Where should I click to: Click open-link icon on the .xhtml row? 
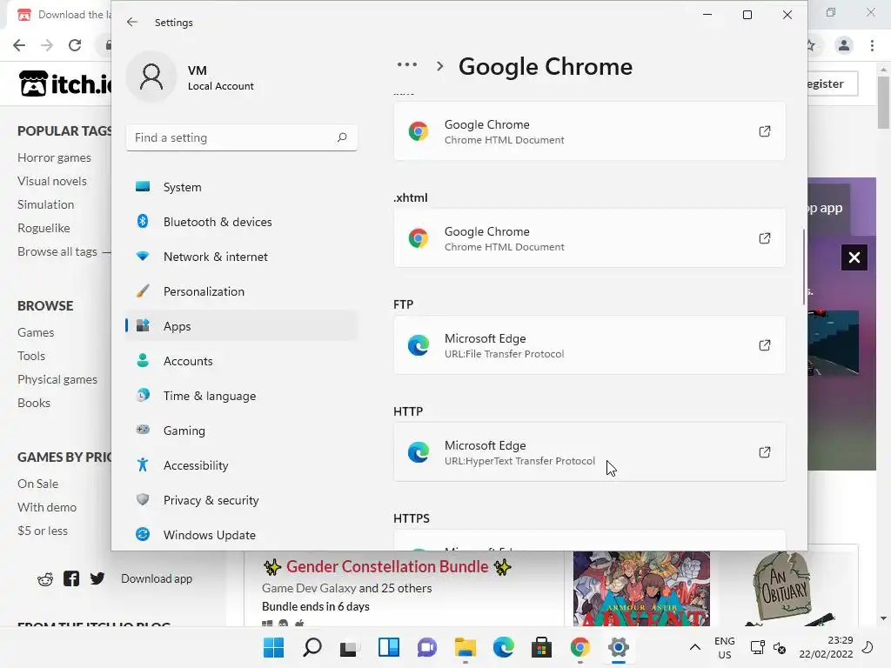pyautogui.click(x=764, y=238)
